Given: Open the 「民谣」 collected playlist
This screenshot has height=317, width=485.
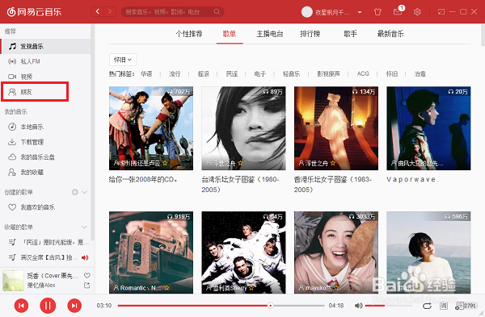Looking at the screenshot, I should [x=46, y=242].
